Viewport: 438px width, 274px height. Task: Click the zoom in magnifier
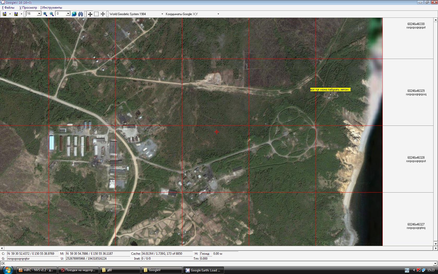coord(45,14)
